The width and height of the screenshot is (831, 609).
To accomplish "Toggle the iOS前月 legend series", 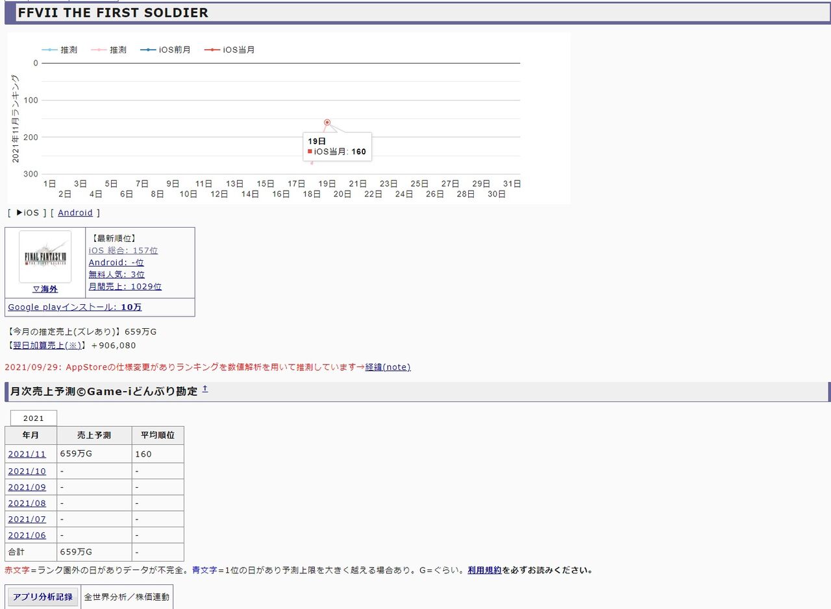I will click(x=166, y=50).
